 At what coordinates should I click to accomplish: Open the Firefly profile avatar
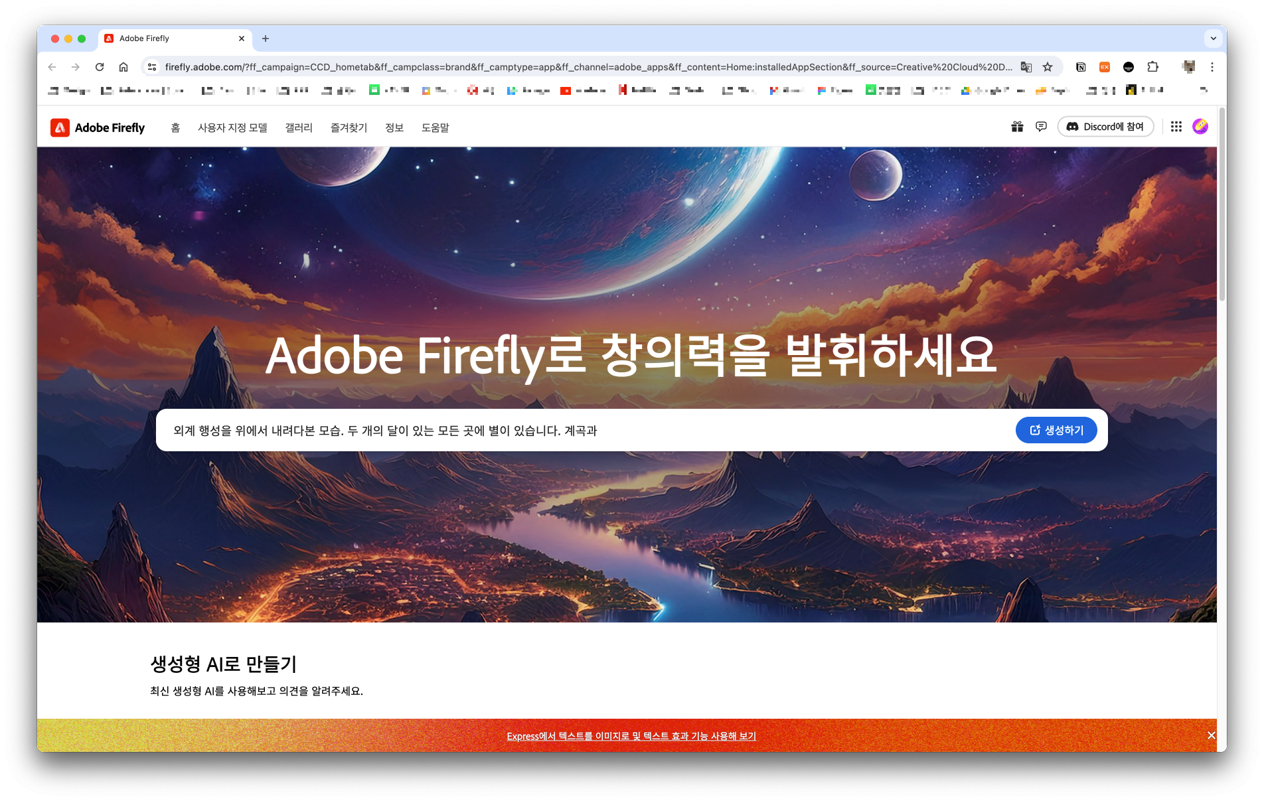(1200, 127)
